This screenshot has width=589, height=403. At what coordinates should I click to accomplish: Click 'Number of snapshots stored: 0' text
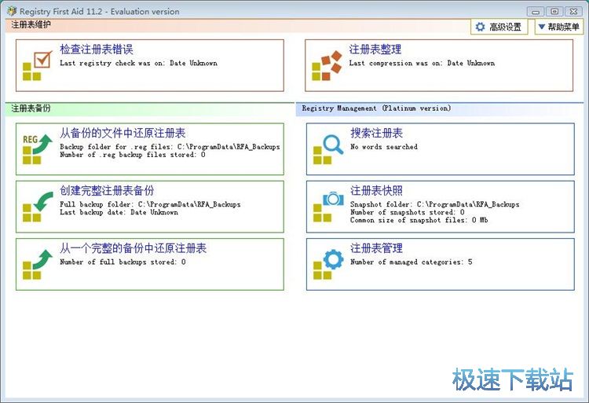click(407, 212)
